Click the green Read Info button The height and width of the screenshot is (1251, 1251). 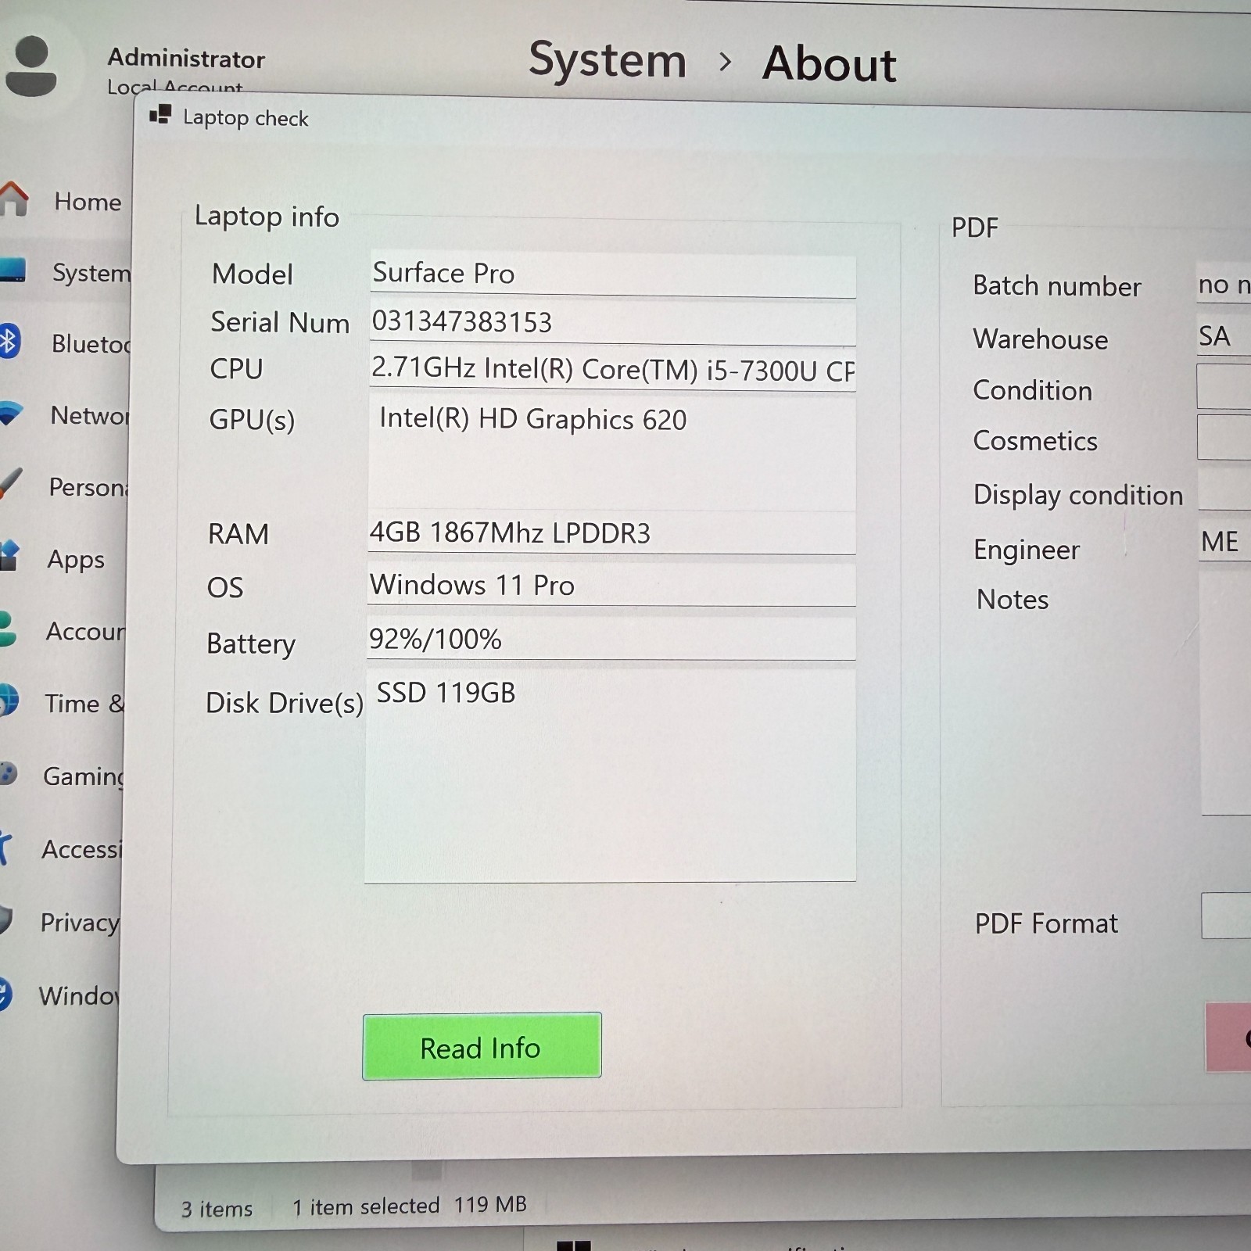pos(482,1046)
